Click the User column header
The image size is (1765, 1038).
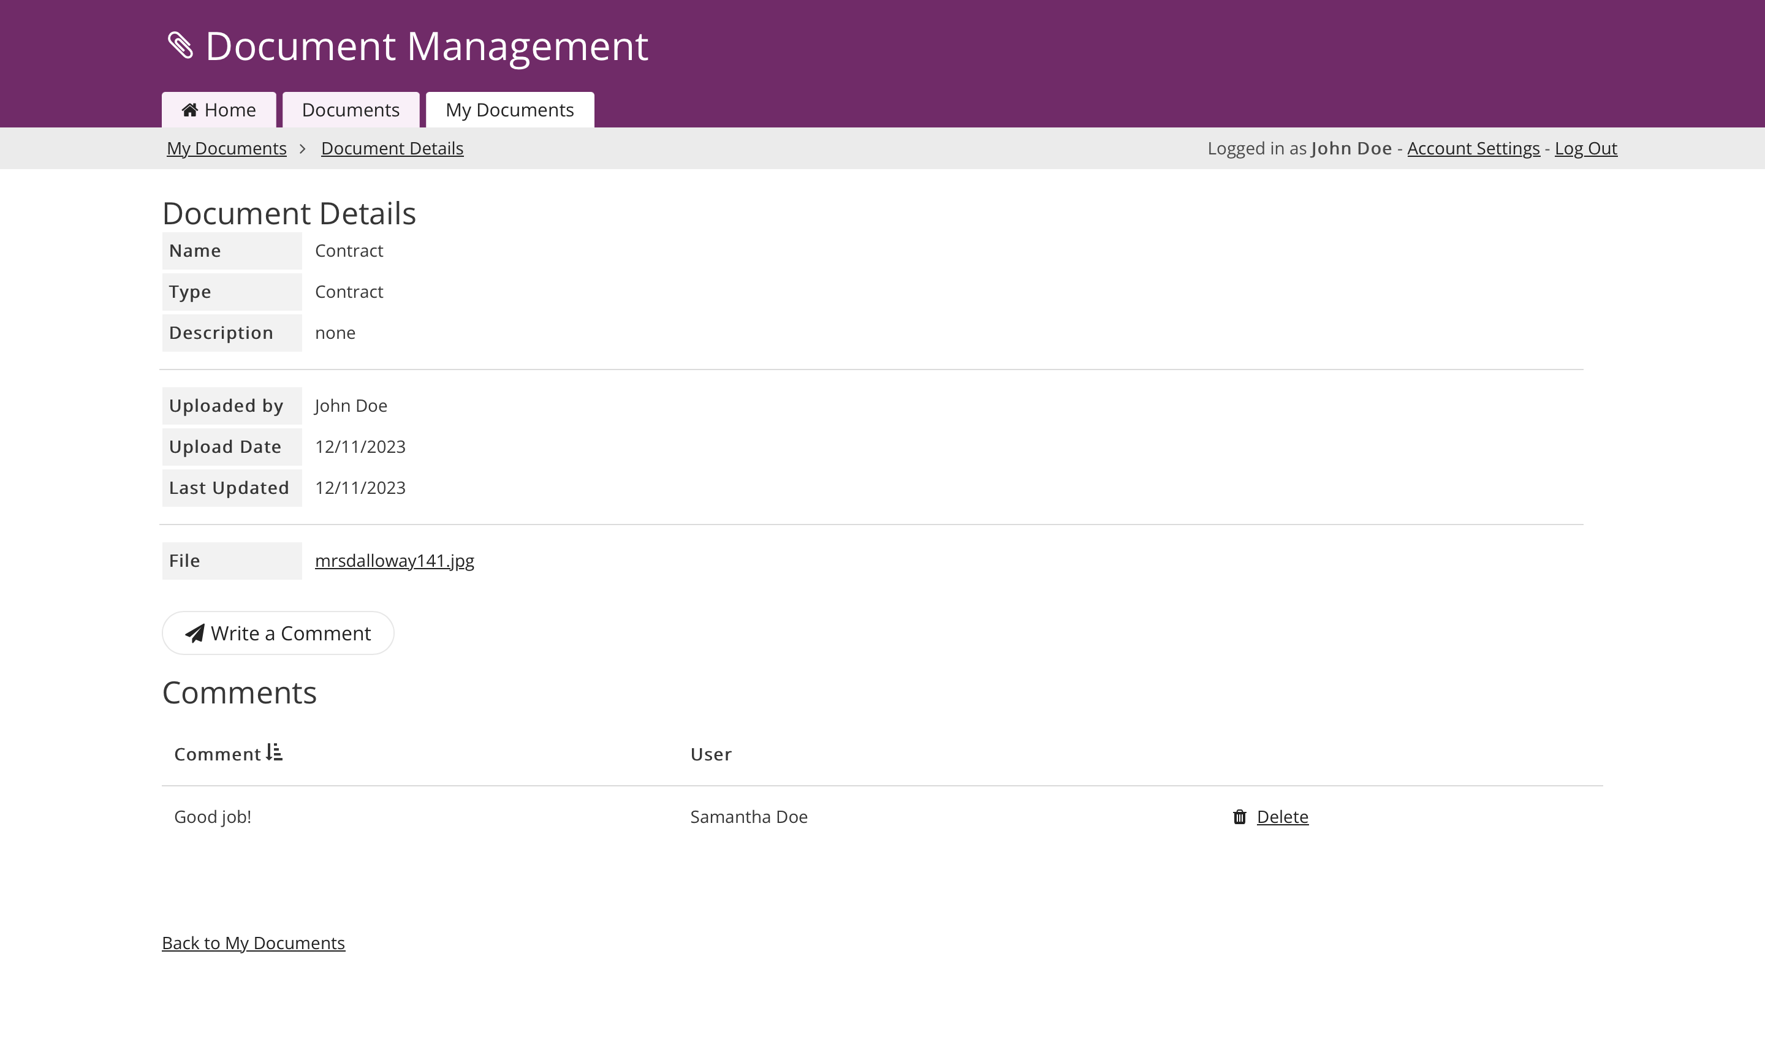[x=710, y=754]
